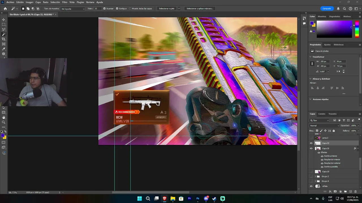This screenshot has height=203, width=362.
Task: Switch to Canales tab
Action: point(322,114)
